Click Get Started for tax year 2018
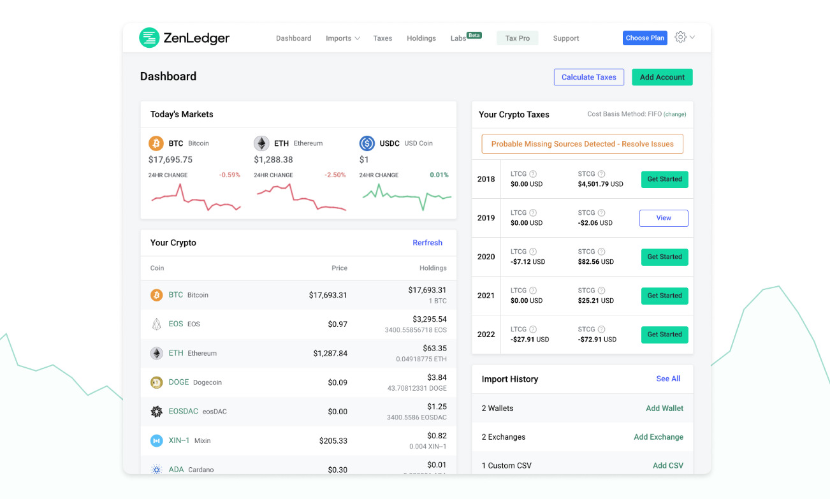Image resolution: width=830 pixels, height=499 pixels. [x=664, y=179]
